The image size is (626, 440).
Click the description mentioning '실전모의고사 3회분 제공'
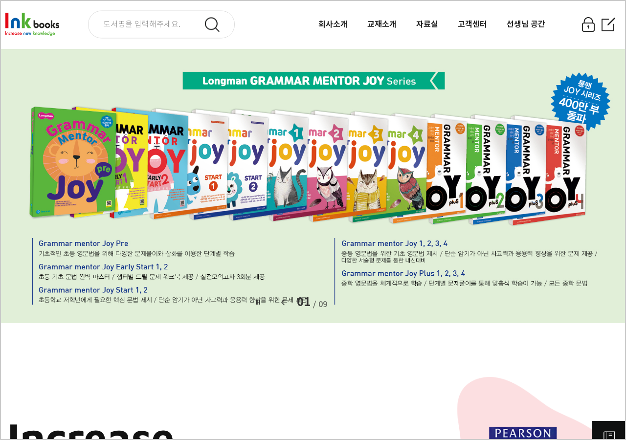pyautogui.click(x=152, y=277)
